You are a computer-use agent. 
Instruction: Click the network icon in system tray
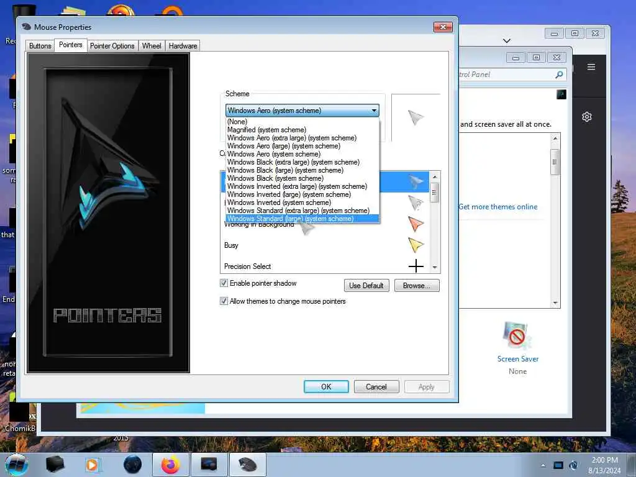tap(573, 465)
